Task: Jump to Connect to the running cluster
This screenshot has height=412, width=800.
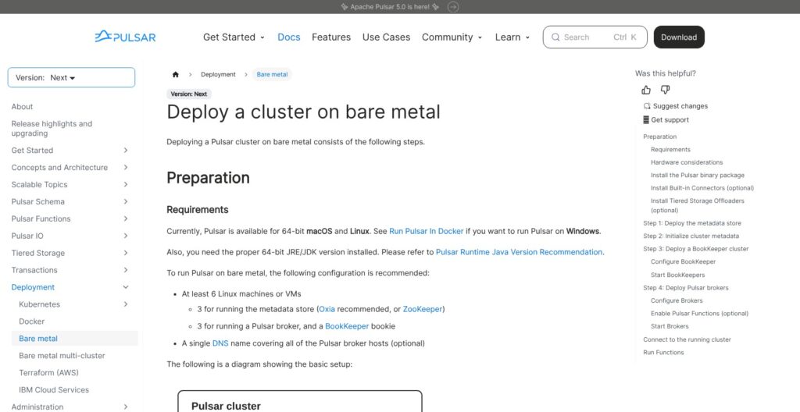Action: [687, 339]
